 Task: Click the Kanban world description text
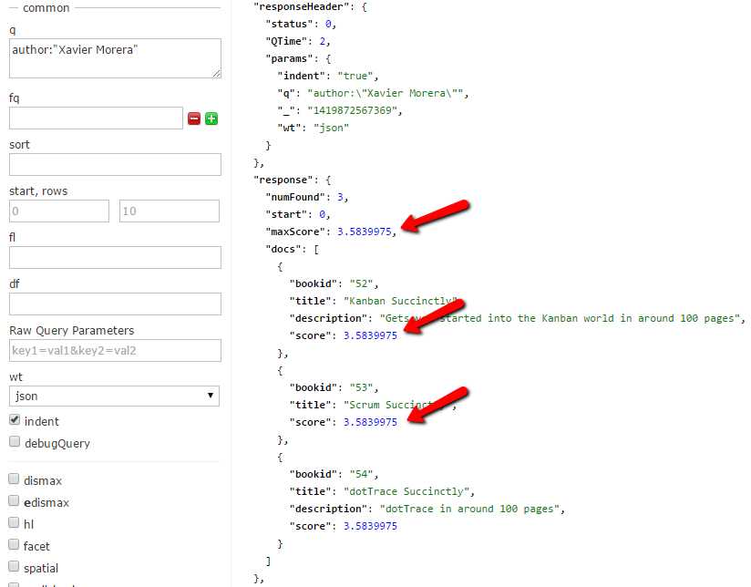[560, 319]
